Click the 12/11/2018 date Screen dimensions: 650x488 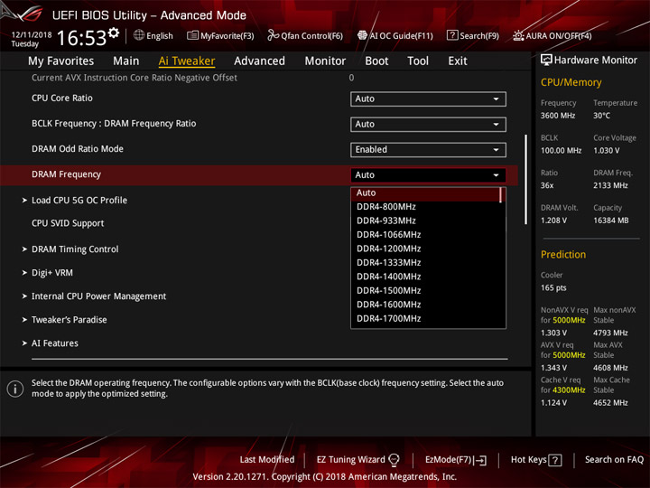coord(32,35)
